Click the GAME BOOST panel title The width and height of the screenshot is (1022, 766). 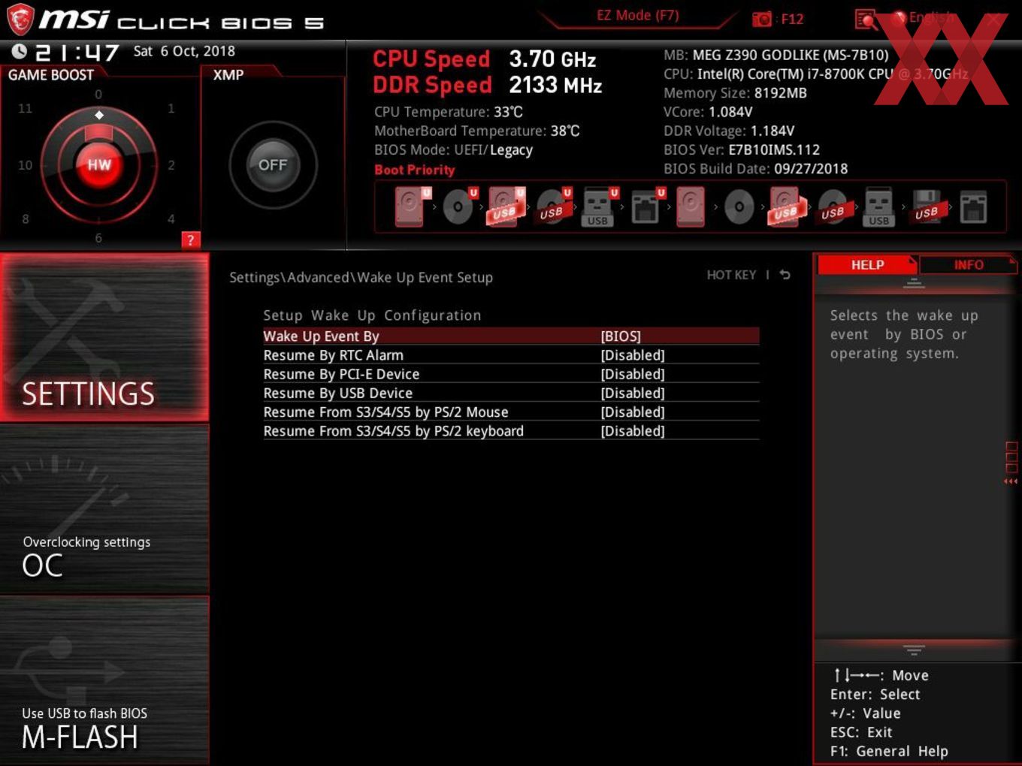[51, 74]
